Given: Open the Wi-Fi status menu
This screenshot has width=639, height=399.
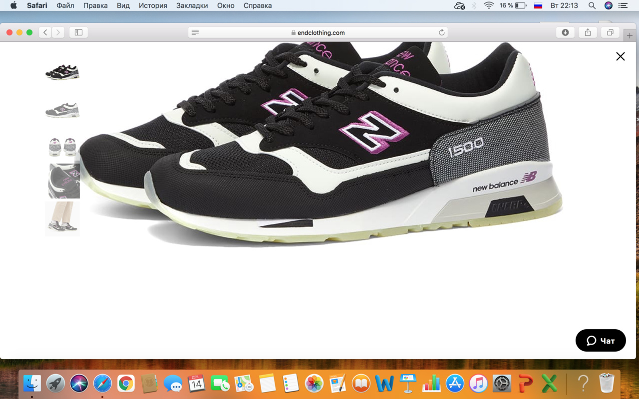Looking at the screenshot, I should pyautogui.click(x=489, y=5).
